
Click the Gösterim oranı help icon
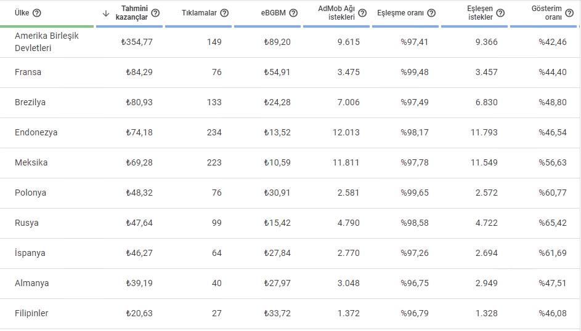[569, 13]
